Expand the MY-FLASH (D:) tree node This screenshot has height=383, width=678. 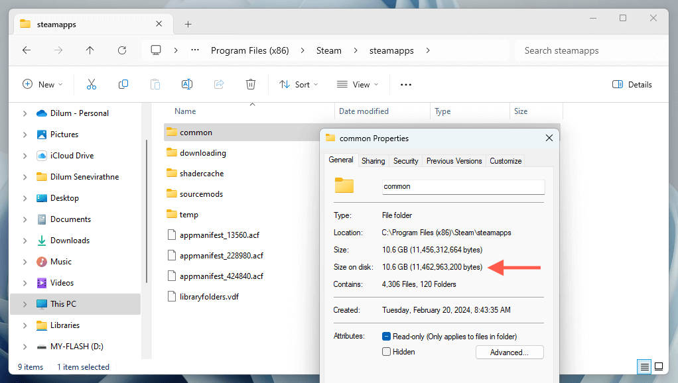click(x=25, y=347)
